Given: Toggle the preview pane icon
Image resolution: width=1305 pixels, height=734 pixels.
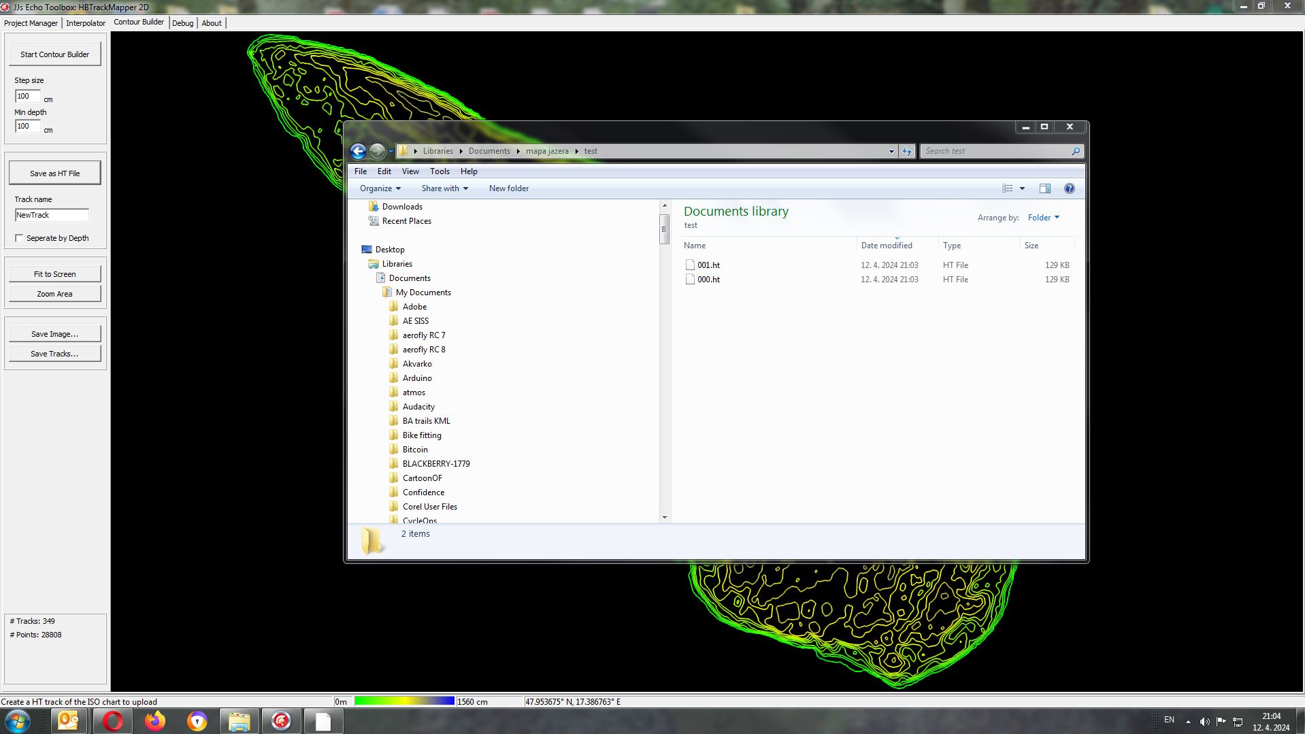Looking at the screenshot, I should (1044, 188).
